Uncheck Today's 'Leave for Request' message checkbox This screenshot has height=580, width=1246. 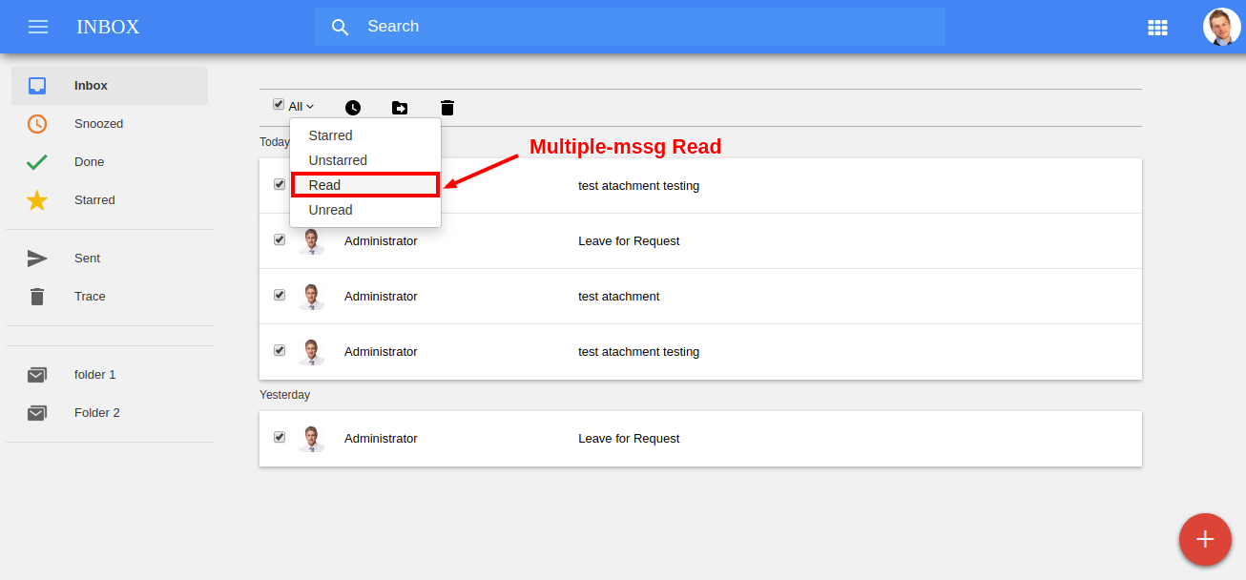click(x=280, y=239)
